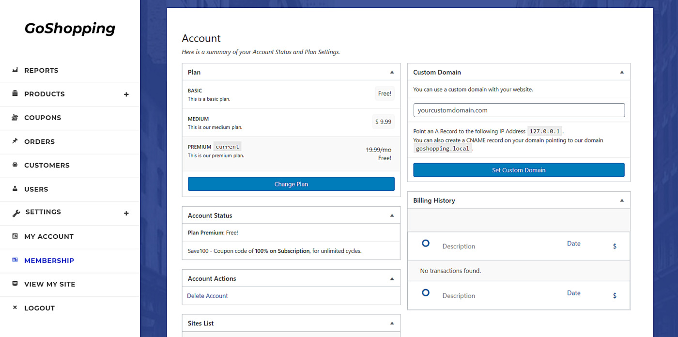Viewport: 678px width, 337px height.
Task: Open My Account in sidebar
Action: (x=49, y=236)
